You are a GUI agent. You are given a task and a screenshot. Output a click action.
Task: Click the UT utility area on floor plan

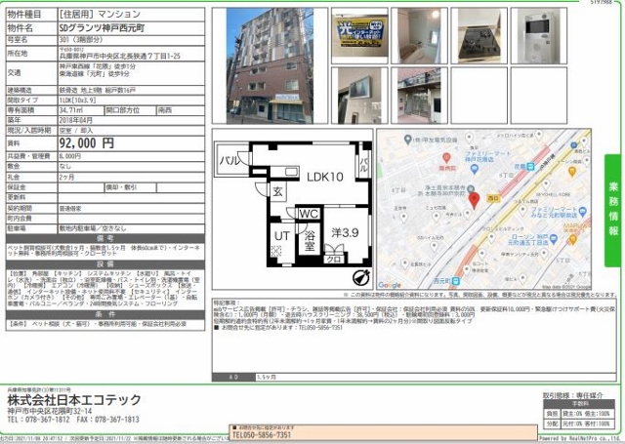(x=281, y=236)
